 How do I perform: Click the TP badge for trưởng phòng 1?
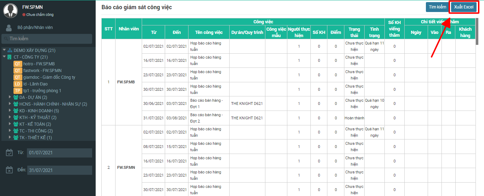coord(18,91)
